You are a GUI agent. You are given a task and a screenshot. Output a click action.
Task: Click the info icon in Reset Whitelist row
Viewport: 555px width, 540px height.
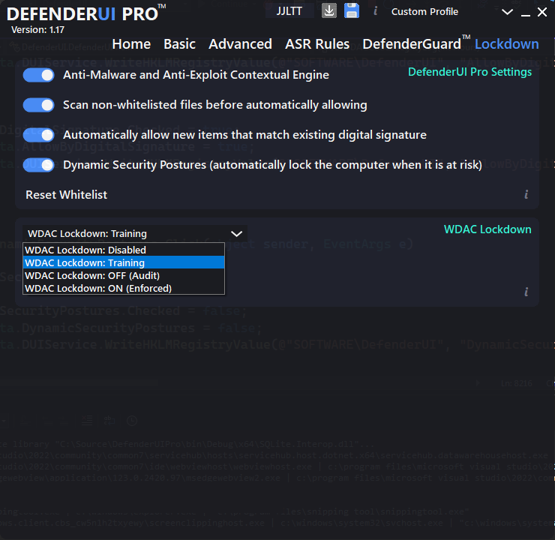526,194
